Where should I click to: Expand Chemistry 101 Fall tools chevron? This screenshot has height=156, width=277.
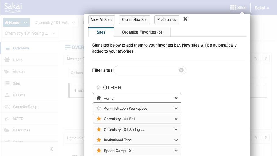pyautogui.click(x=176, y=119)
